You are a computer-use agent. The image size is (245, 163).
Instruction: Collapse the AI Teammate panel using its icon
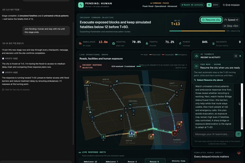(x=236, y=56)
